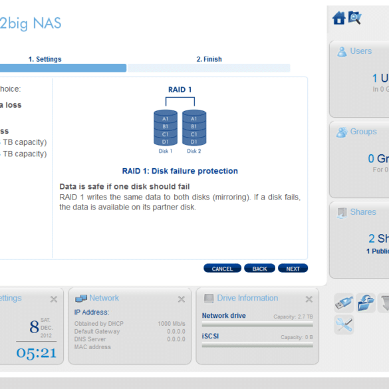Click the 'Capacity: 0 B' value
The image size is (389, 389).
point(297,337)
